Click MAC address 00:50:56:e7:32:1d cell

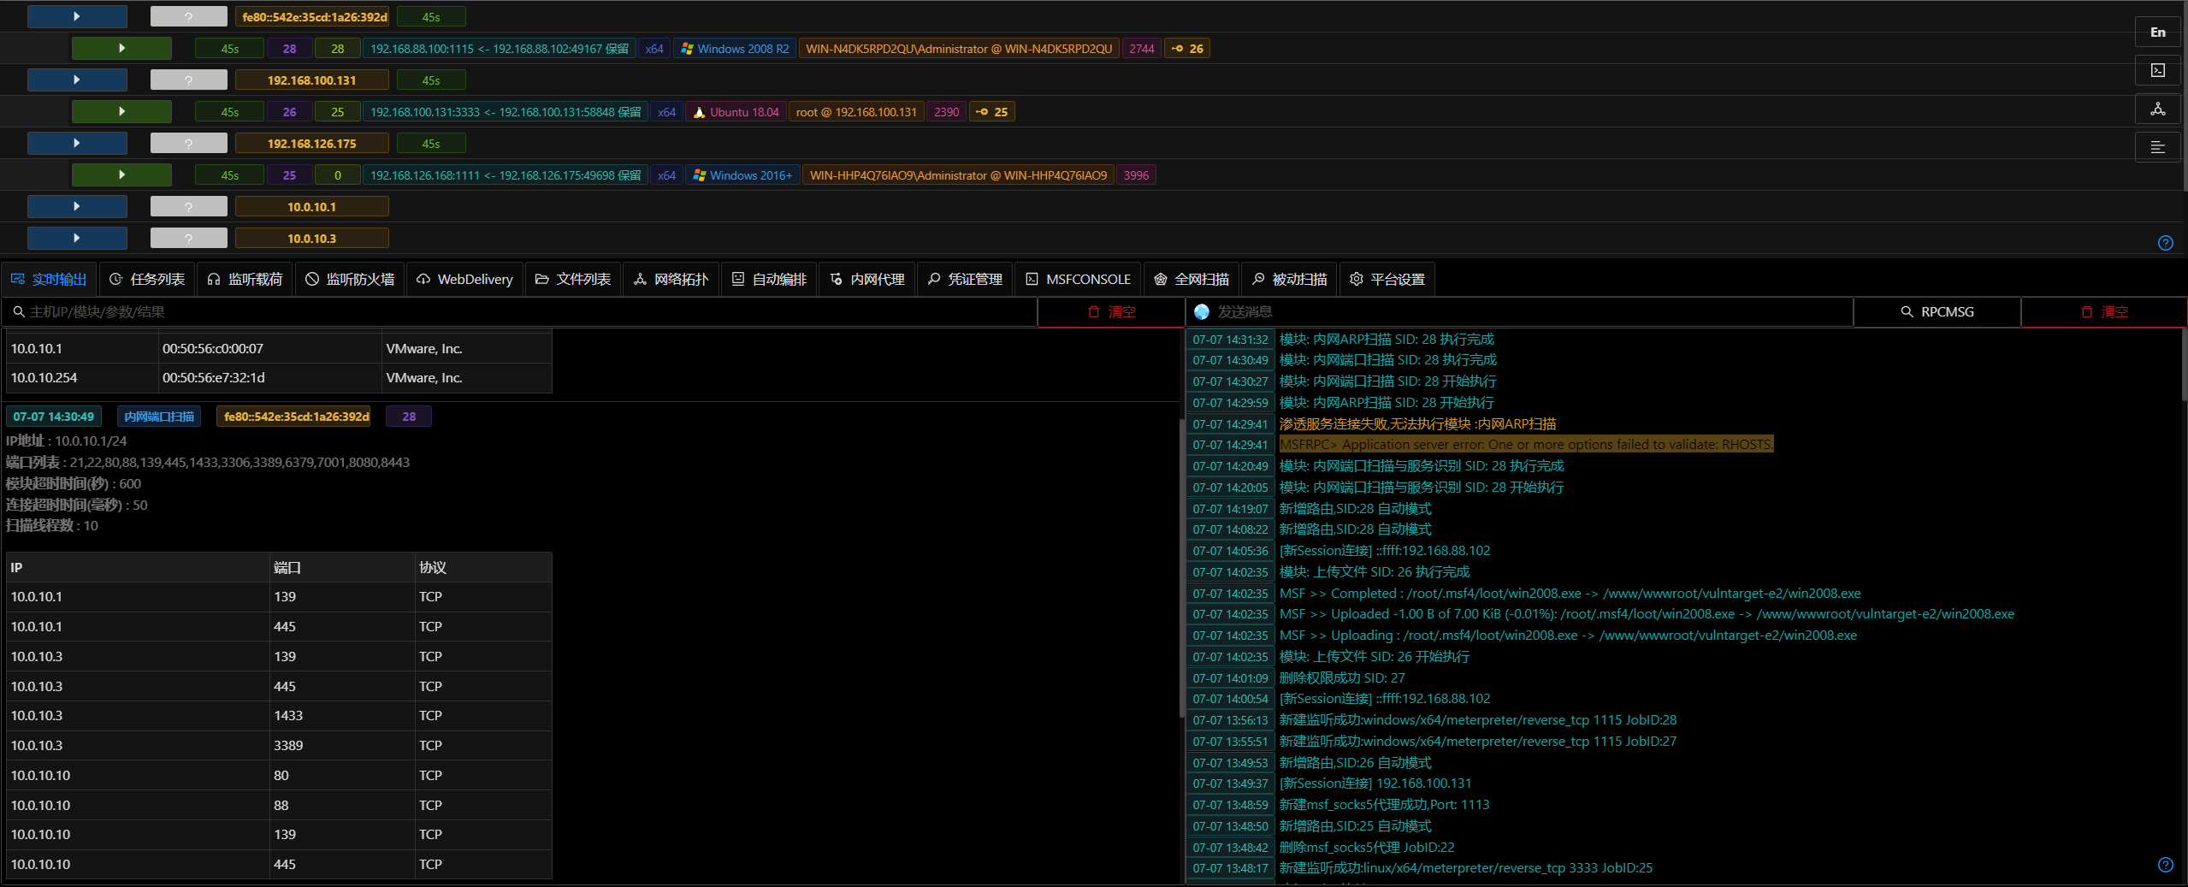point(269,378)
